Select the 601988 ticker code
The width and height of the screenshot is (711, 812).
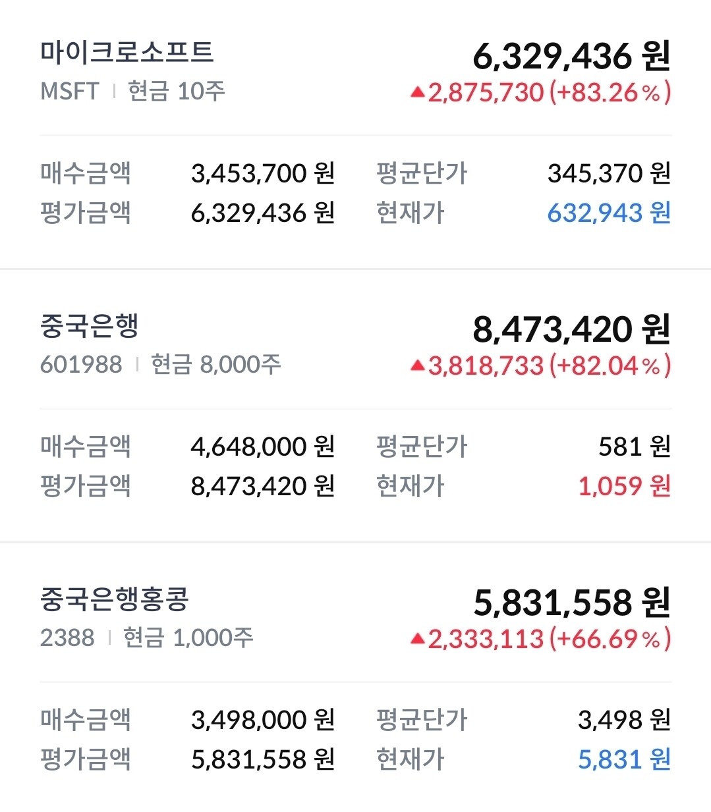coord(81,364)
